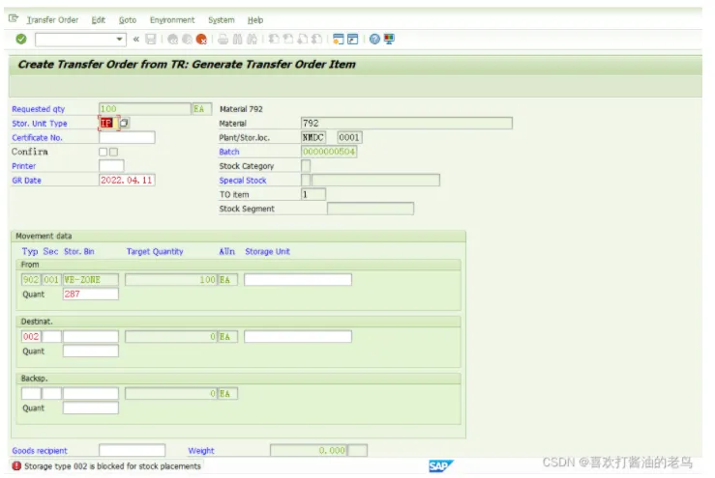The width and height of the screenshot is (715, 478).
Task: Open the Help question mark icon
Action: coord(374,40)
